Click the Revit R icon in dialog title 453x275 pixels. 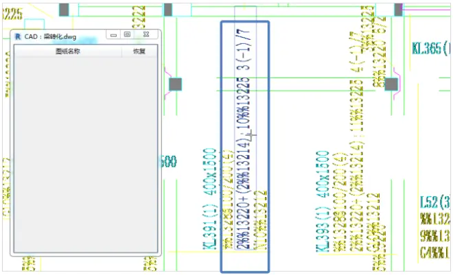[18, 36]
